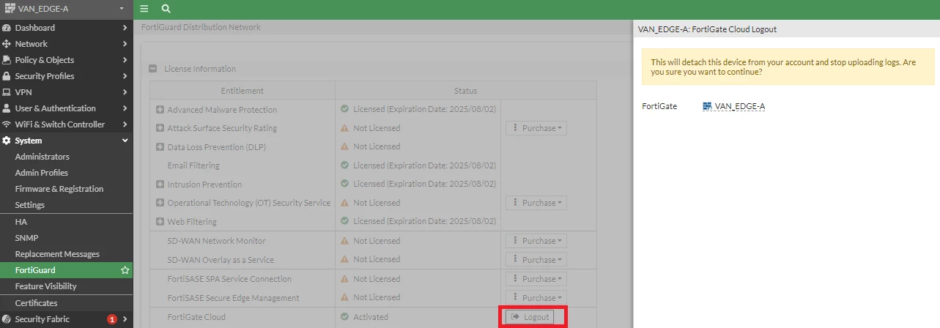Click the VPN monitor icon

point(7,92)
